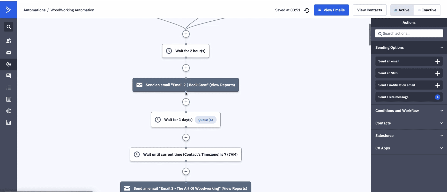Open the Conversations chat icon in sidebar
447x192 pixels.
point(9,76)
